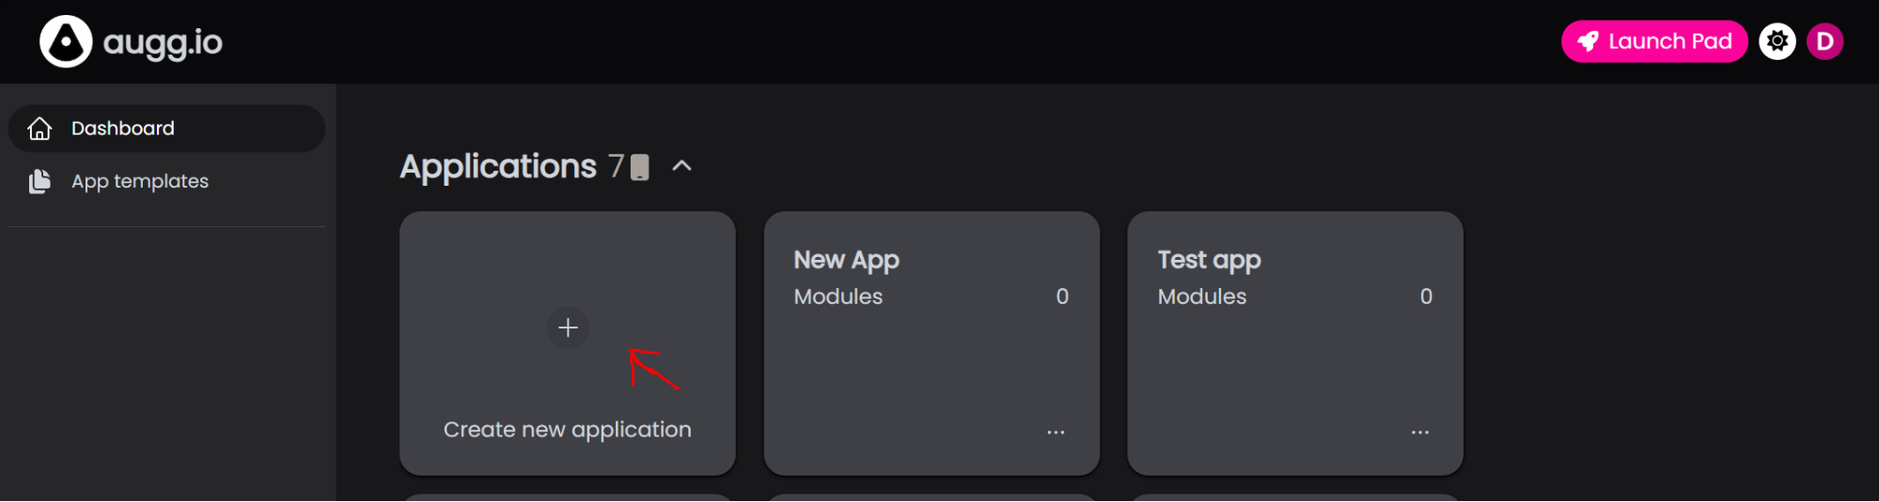Click the Modules label in Test app card
The height and width of the screenshot is (502, 1879).
[1201, 297]
